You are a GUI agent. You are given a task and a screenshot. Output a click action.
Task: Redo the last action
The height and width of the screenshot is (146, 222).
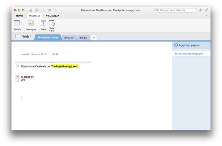pos(55,10)
